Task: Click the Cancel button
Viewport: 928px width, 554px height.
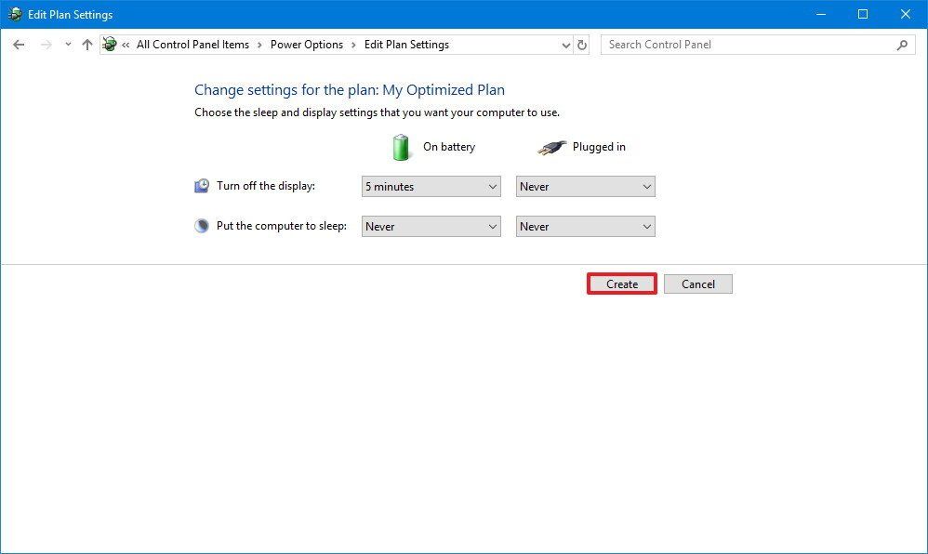Action: [x=697, y=284]
